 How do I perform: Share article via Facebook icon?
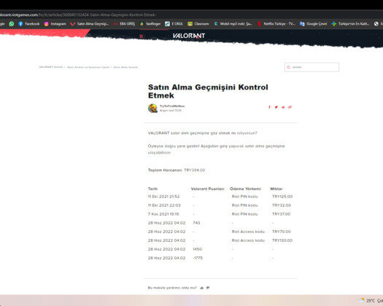(269, 107)
